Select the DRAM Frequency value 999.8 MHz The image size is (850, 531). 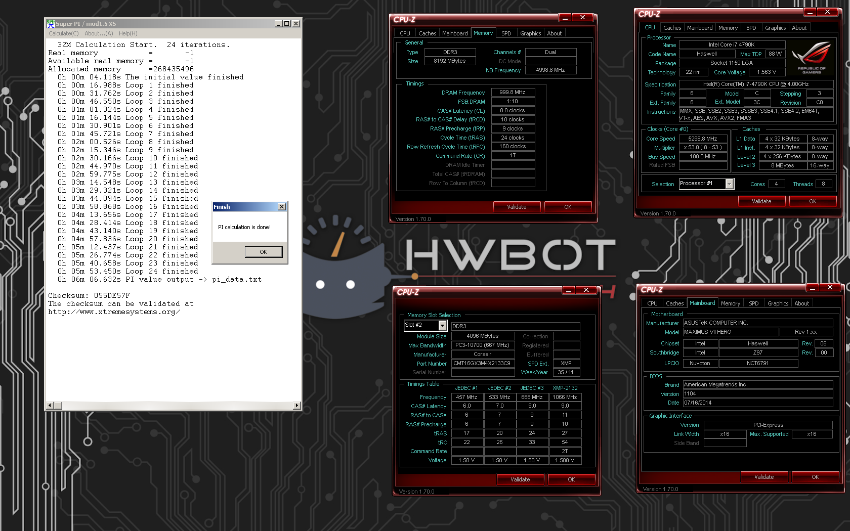[513, 93]
